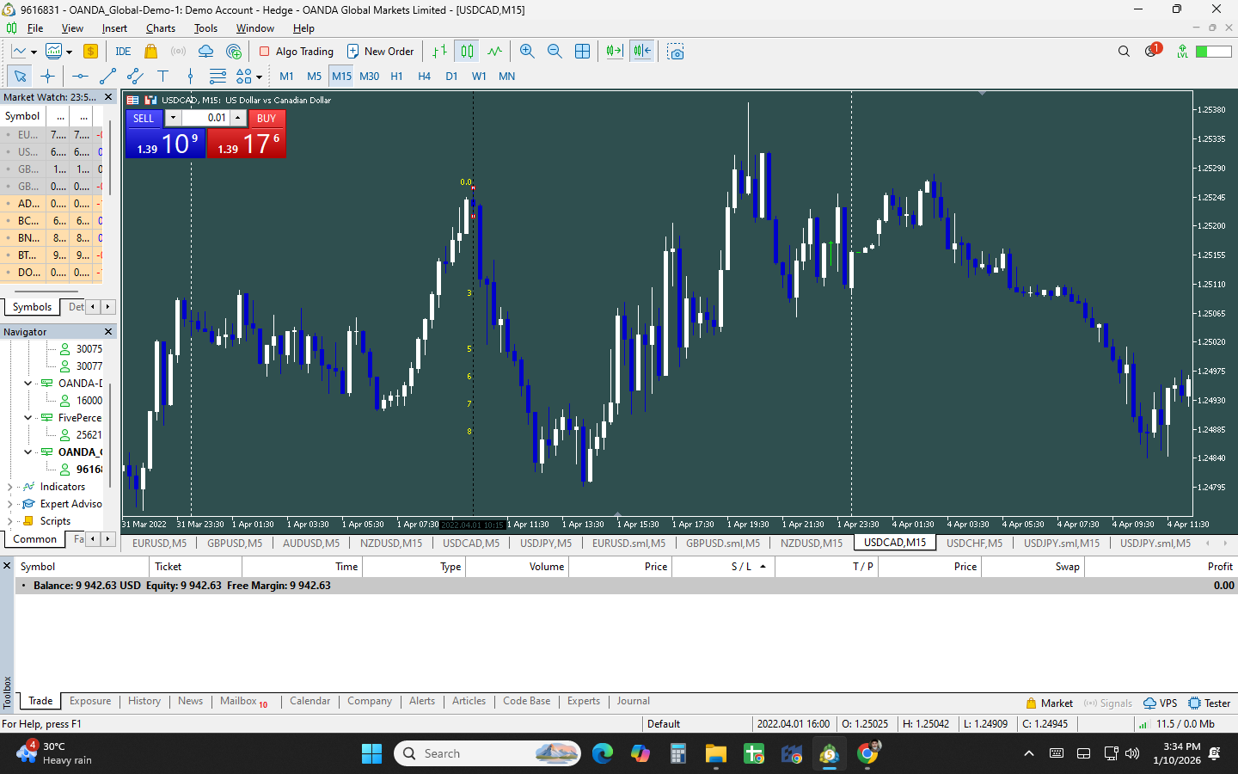The width and height of the screenshot is (1238, 774).
Task: Open the search magnifier in toolbar
Action: tap(1124, 52)
